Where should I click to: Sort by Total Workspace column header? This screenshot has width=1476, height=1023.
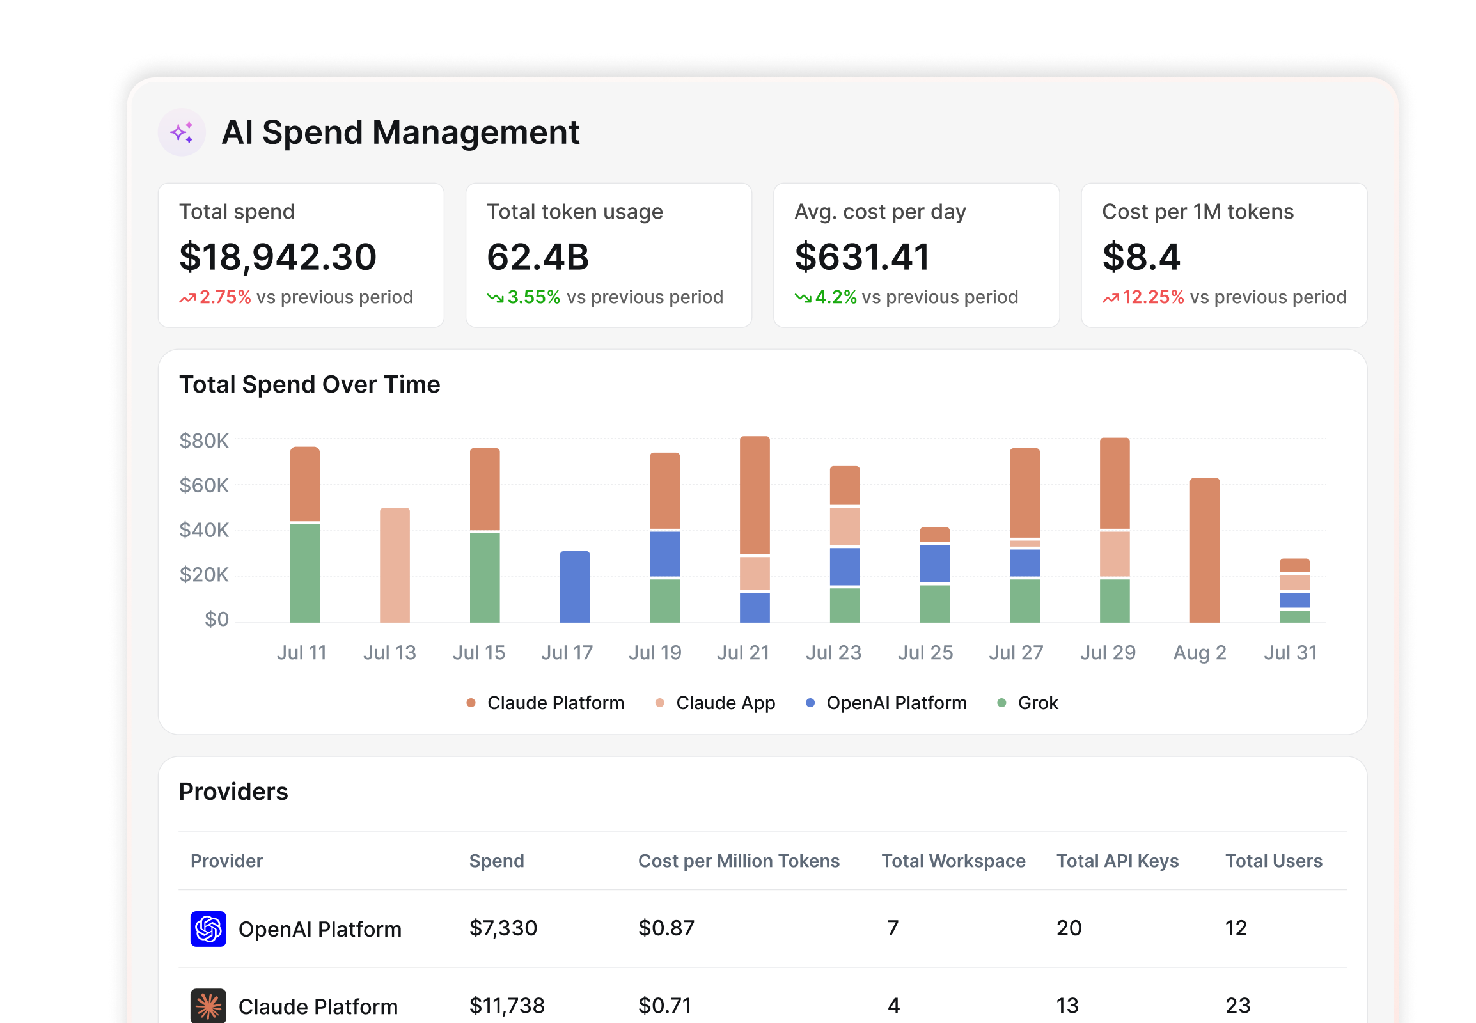(x=954, y=861)
